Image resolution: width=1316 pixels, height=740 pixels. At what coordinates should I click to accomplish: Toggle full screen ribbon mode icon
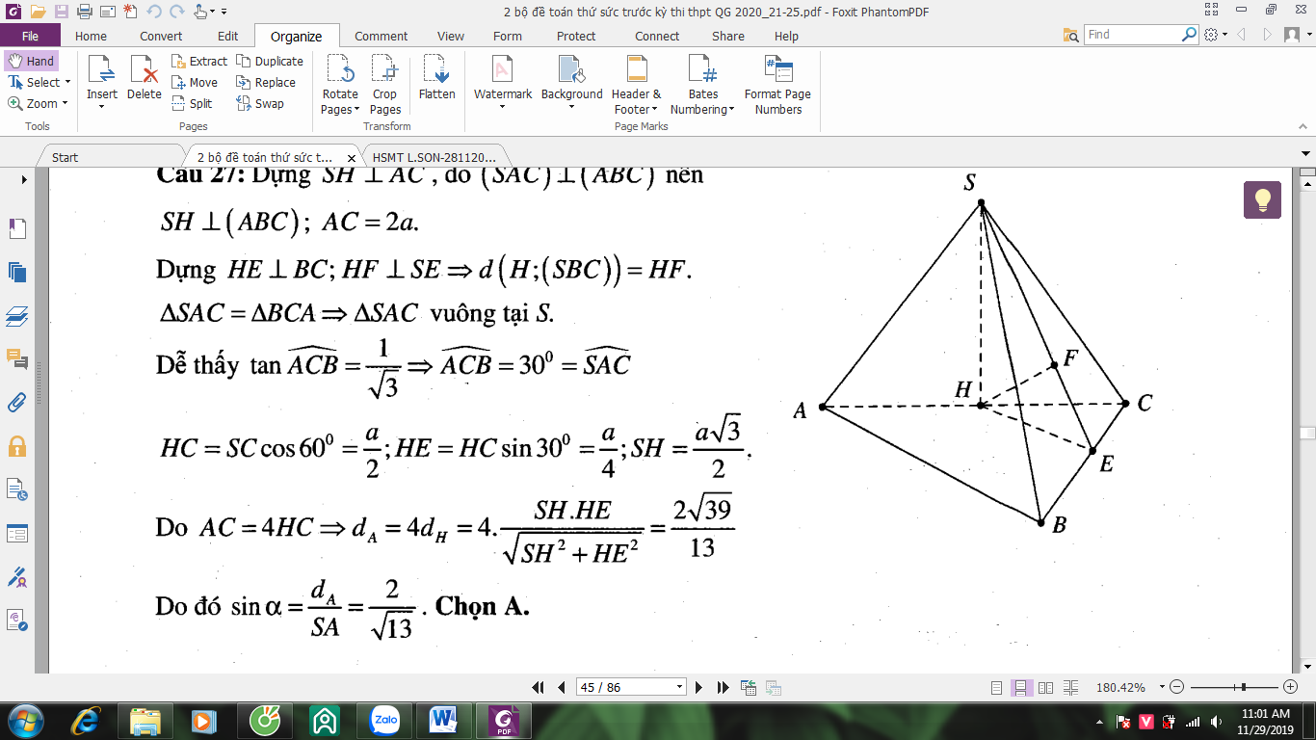coord(1213,10)
